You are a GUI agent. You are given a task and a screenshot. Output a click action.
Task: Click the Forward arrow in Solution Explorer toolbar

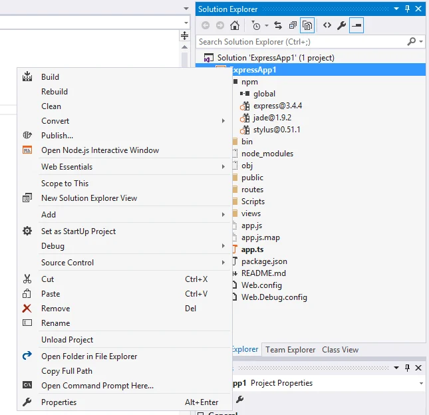click(x=220, y=25)
